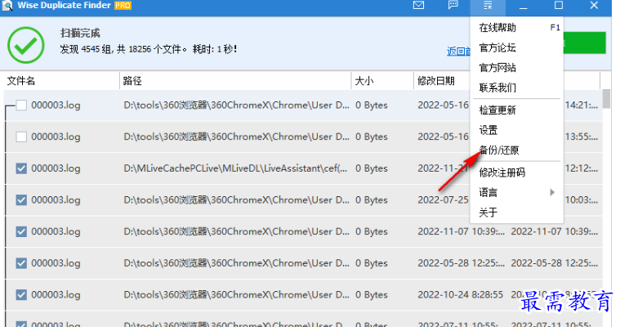The image size is (620, 327).
Task: Select 官方网站 menu entry
Action: (x=516, y=68)
